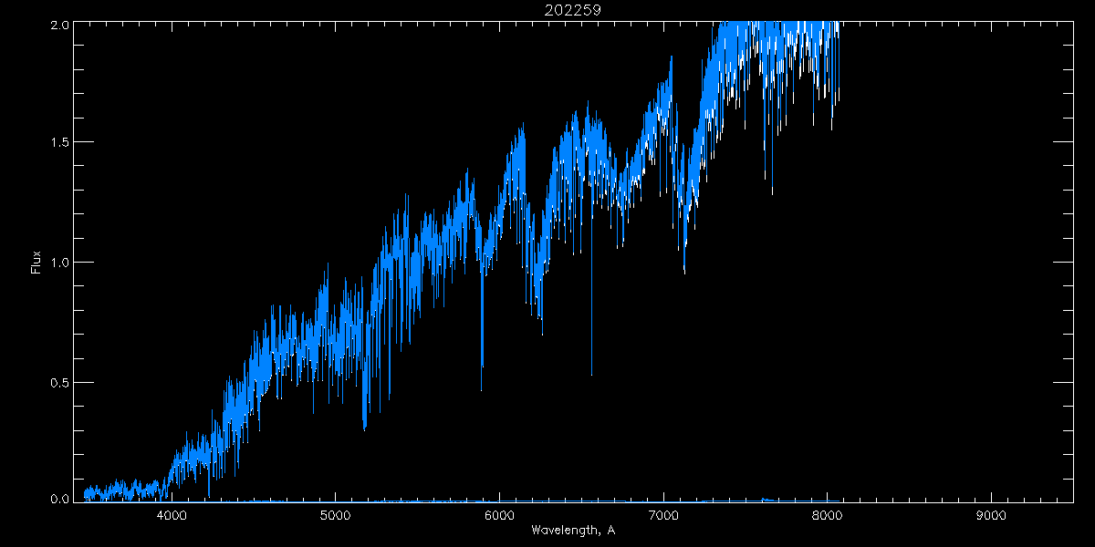Click the spectrum's right end near 8050 Angstroms
The height and width of the screenshot is (547, 1095).
pos(837,98)
